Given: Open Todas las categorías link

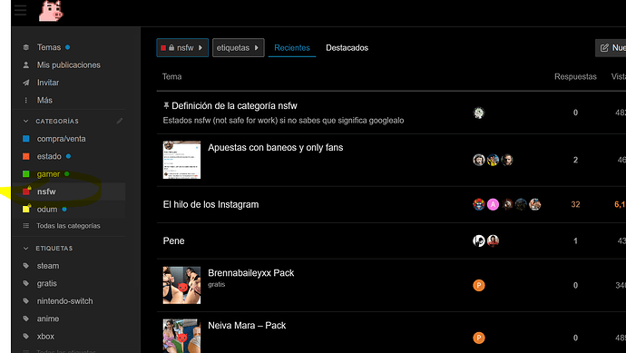Looking at the screenshot, I should pyautogui.click(x=68, y=226).
